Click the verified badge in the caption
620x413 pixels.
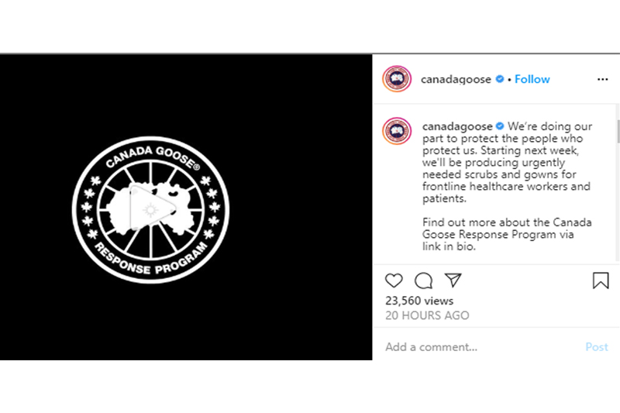[x=500, y=126]
